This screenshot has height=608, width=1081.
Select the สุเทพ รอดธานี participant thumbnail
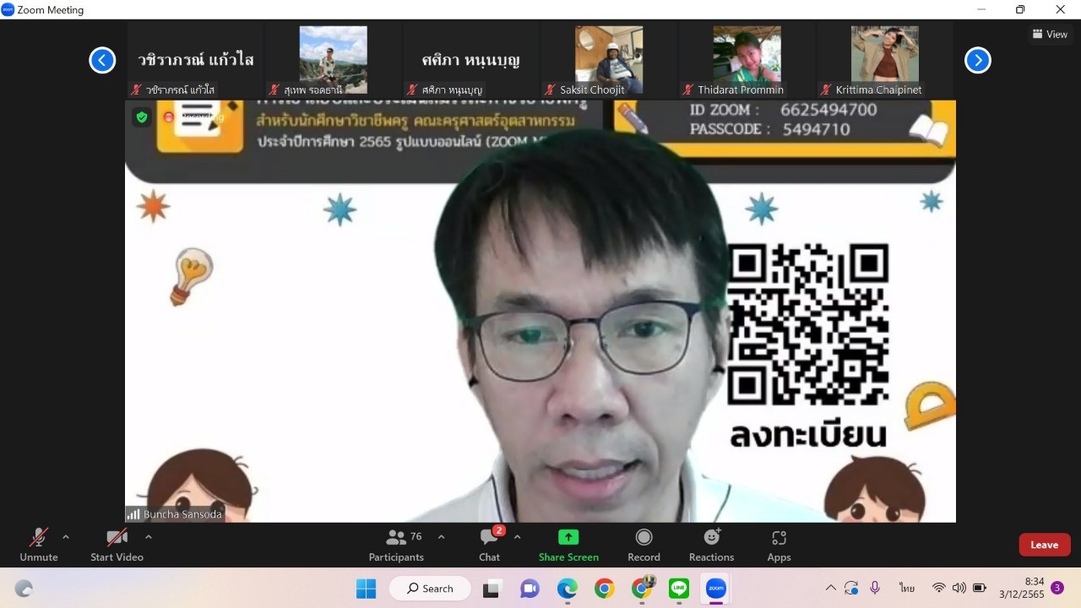tap(334, 60)
